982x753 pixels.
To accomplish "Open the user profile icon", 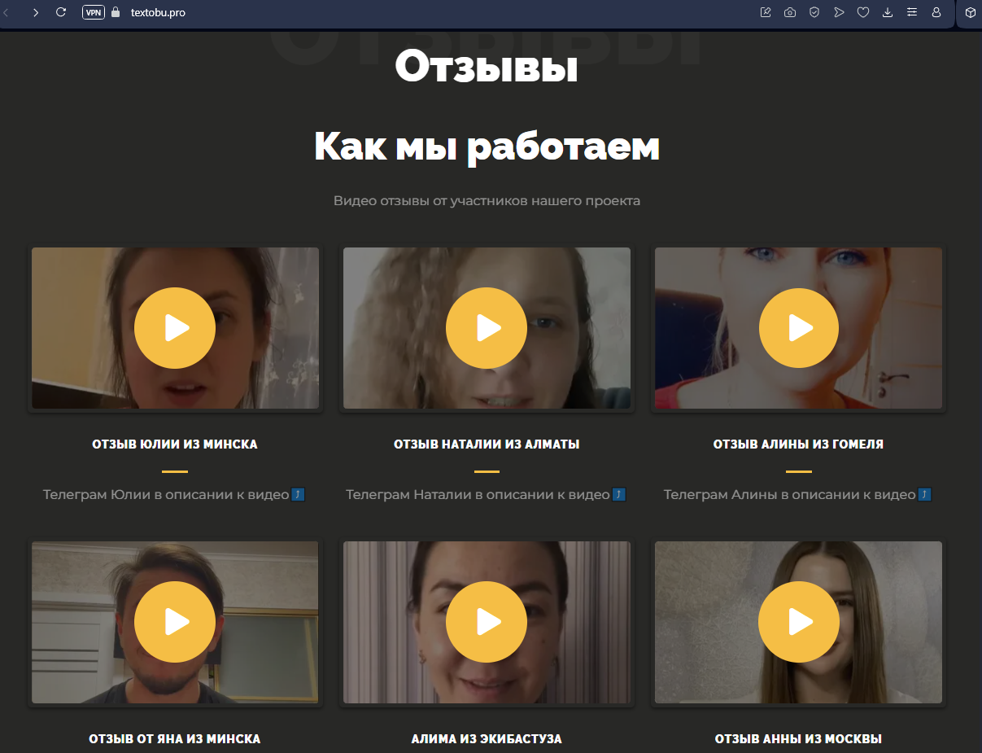I will pyautogui.click(x=936, y=12).
